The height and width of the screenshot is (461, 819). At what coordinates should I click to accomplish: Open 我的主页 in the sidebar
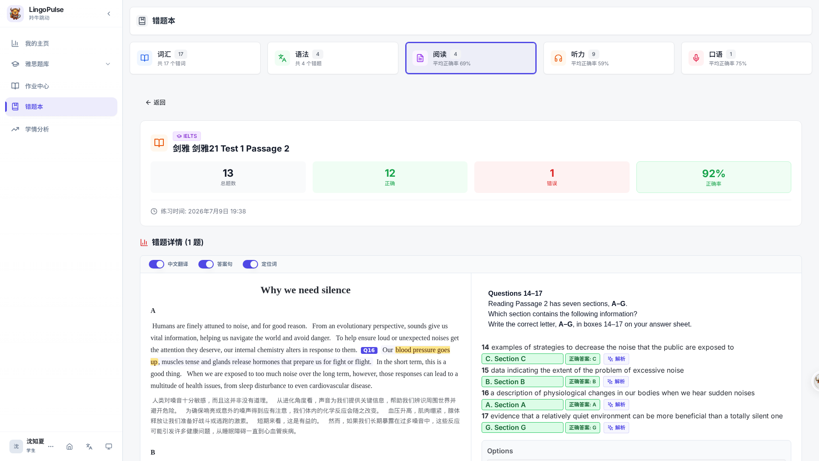click(61, 44)
